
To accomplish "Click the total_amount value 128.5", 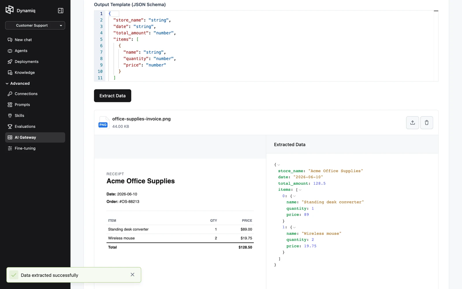I will [x=319, y=184].
